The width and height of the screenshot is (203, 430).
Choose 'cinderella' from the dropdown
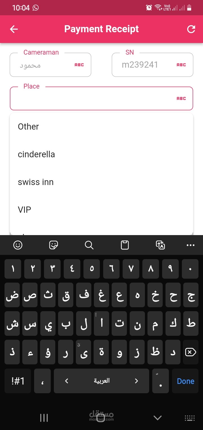[36, 154]
